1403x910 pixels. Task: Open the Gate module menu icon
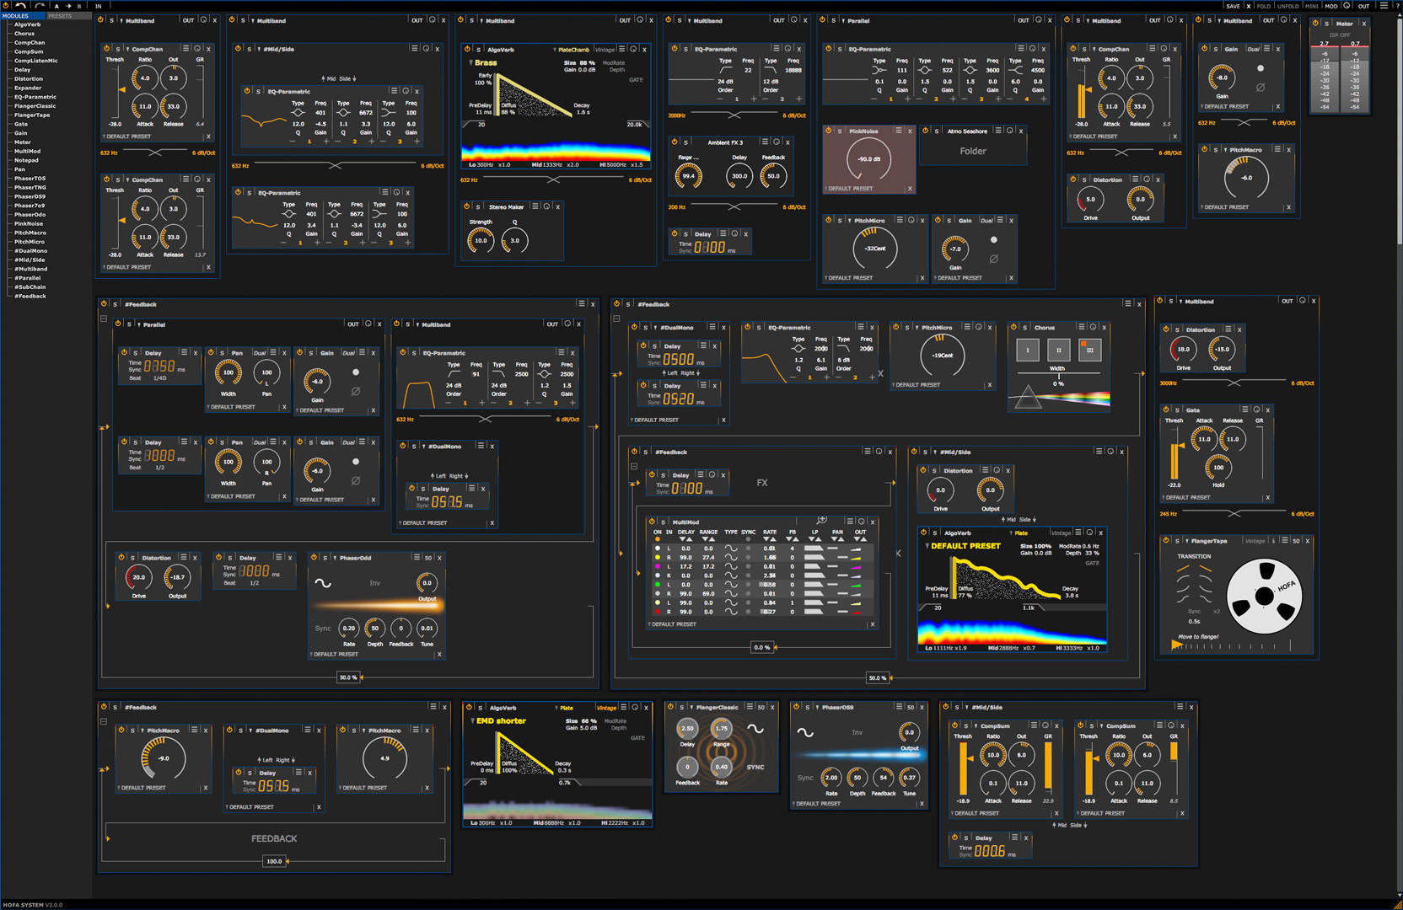pos(1244,409)
